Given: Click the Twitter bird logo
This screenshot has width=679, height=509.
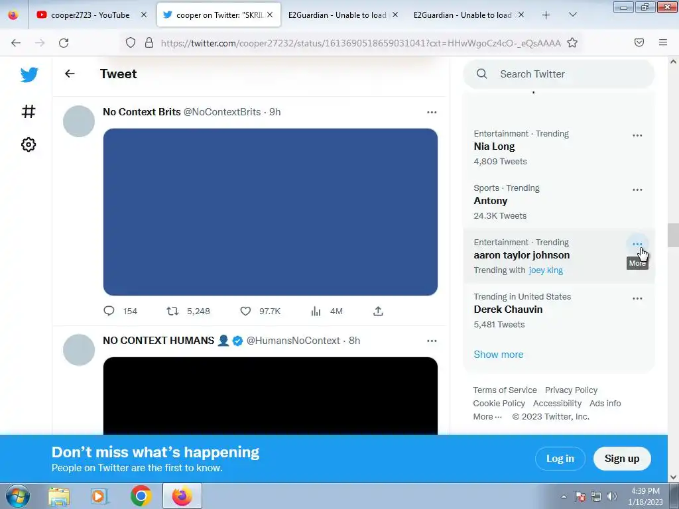Looking at the screenshot, I should click(x=29, y=74).
